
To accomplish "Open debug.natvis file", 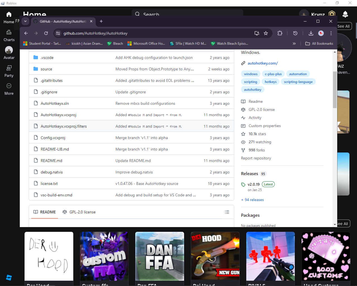I will coord(52,172).
